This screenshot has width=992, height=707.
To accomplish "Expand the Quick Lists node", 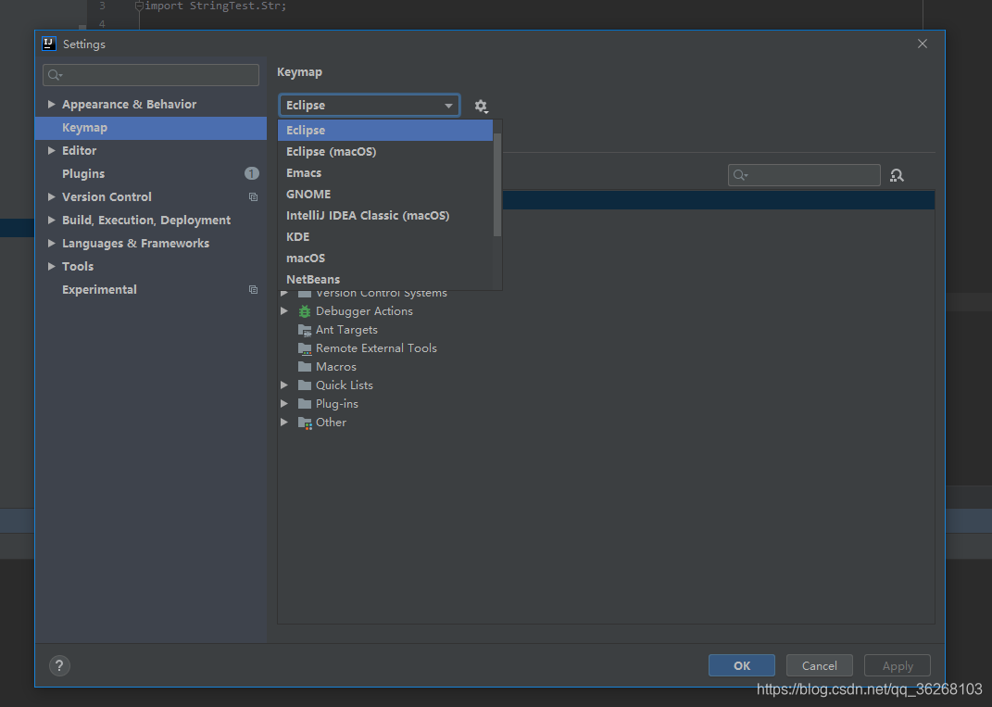I will point(284,385).
